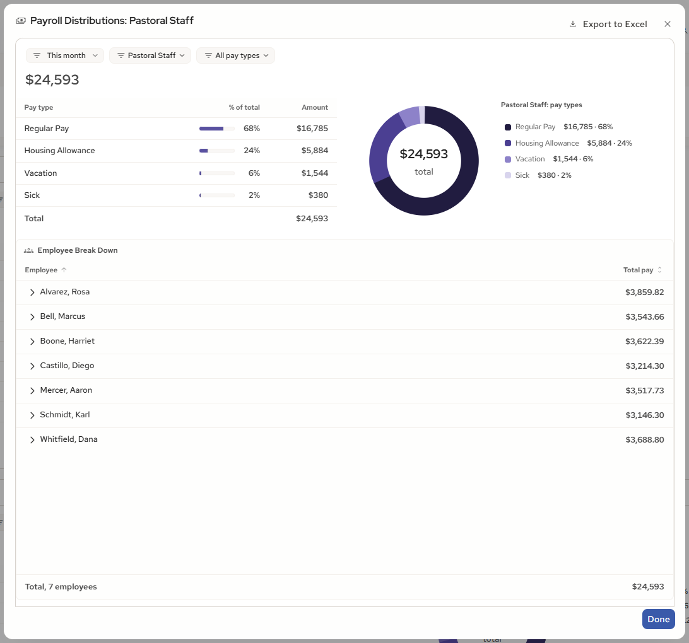Click the Vacation legend color swatch
This screenshot has width=689, height=643.
click(508, 159)
